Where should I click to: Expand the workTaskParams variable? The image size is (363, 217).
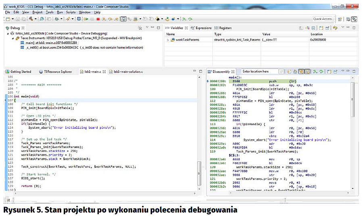[168, 40]
